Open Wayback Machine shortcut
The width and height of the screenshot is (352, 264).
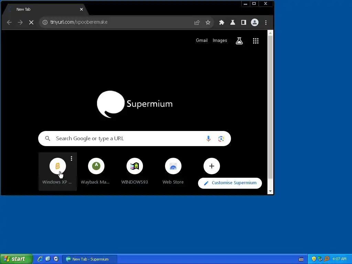(x=96, y=171)
